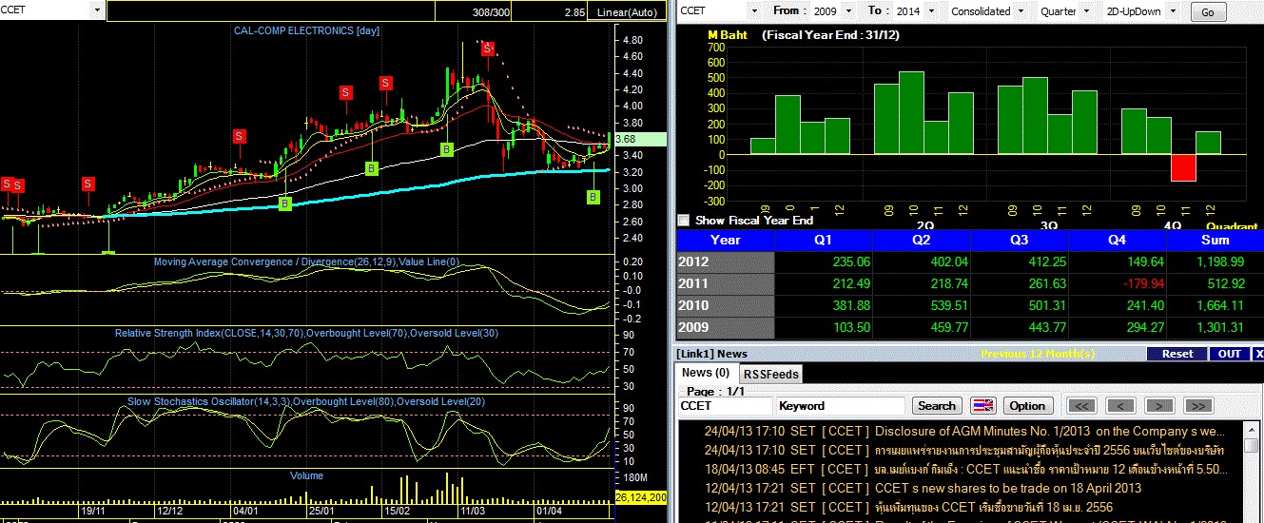The width and height of the screenshot is (1264, 523).
Task: Click the tallest green Q2 2010 bar
Action: (x=911, y=112)
